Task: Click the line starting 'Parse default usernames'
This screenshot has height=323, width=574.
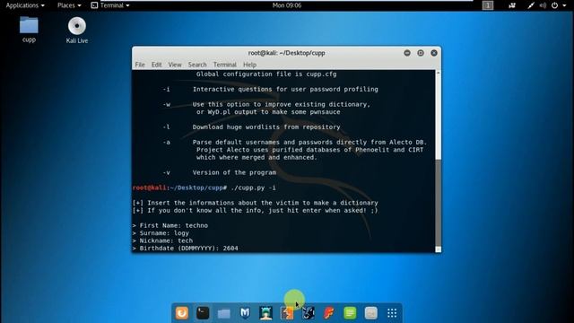Action: 309,142
